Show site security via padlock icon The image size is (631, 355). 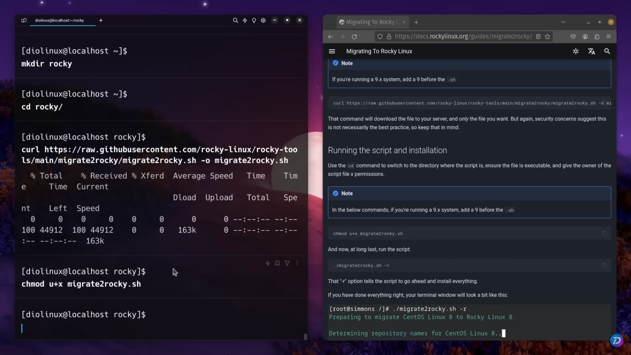coord(389,37)
